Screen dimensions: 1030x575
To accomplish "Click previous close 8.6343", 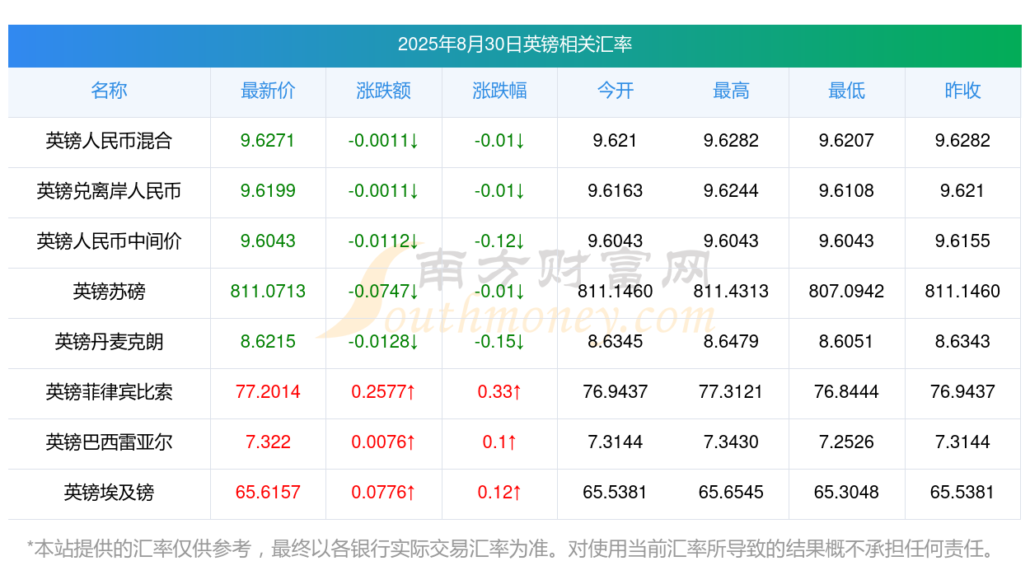I will point(962,342).
